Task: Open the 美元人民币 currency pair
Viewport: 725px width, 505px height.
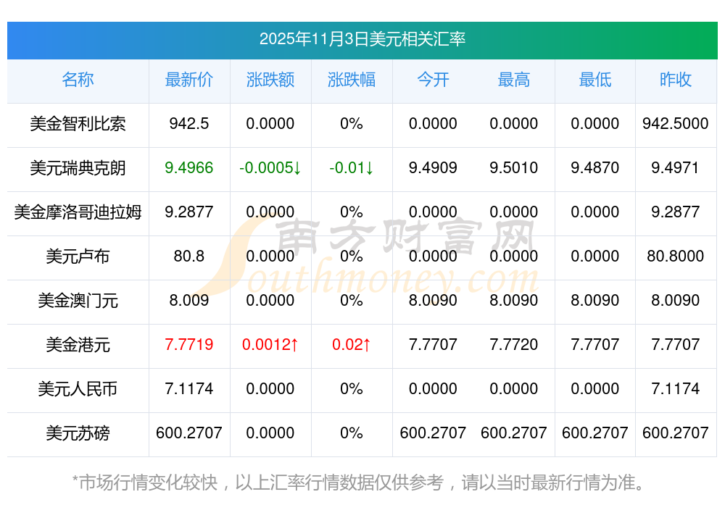Action: click(x=78, y=389)
